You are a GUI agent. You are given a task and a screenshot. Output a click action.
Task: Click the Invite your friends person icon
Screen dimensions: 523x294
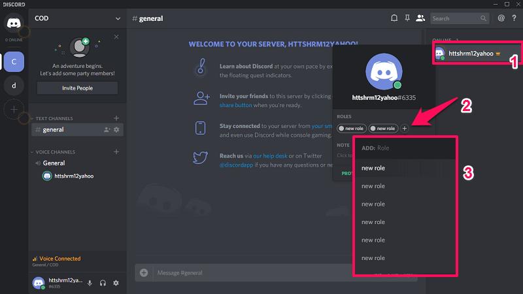pyautogui.click(x=201, y=98)
